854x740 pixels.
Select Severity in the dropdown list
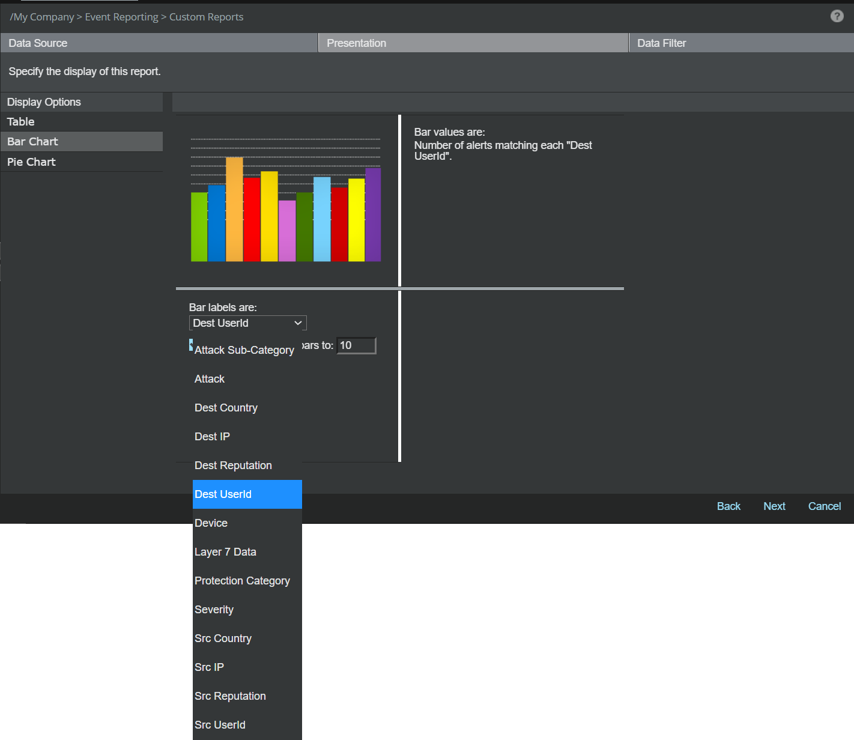click(247, 610)
